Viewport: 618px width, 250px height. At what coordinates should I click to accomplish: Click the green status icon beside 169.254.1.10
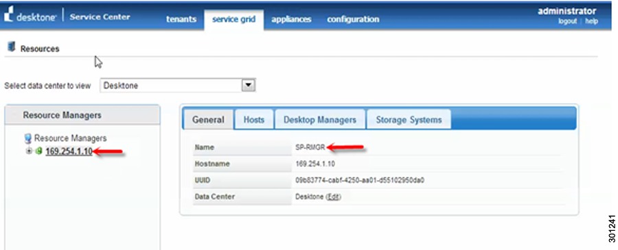38,151
